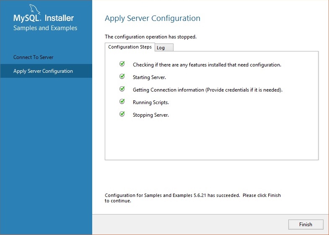Switch to the Log tab

point(164,48)
